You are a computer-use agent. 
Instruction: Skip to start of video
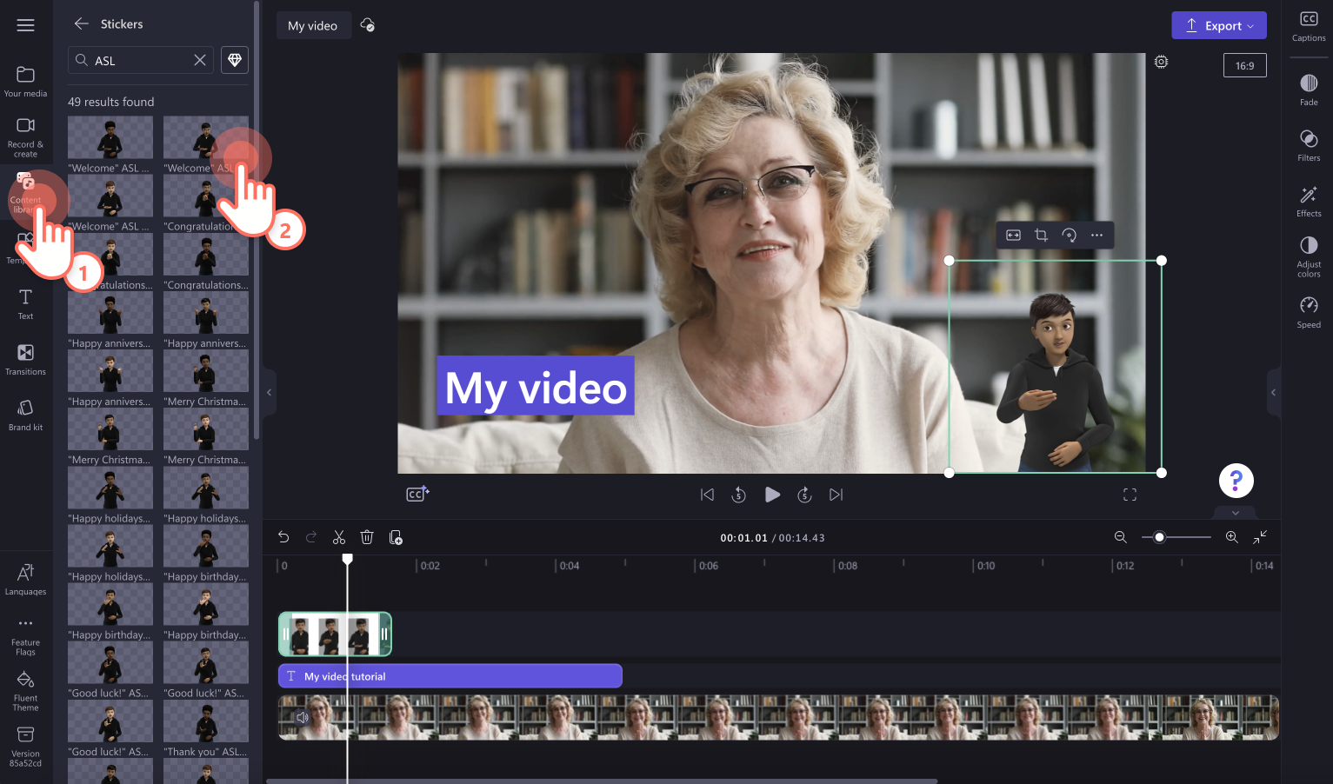(x=707, y=495)
